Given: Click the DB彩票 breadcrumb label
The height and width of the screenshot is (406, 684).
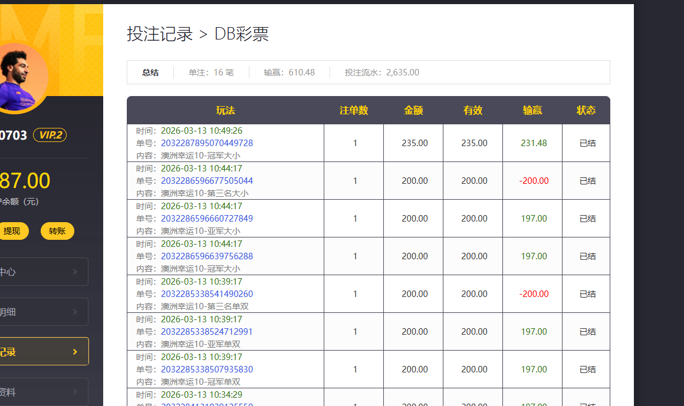Looking at the screenshot, I should point(242,34).
